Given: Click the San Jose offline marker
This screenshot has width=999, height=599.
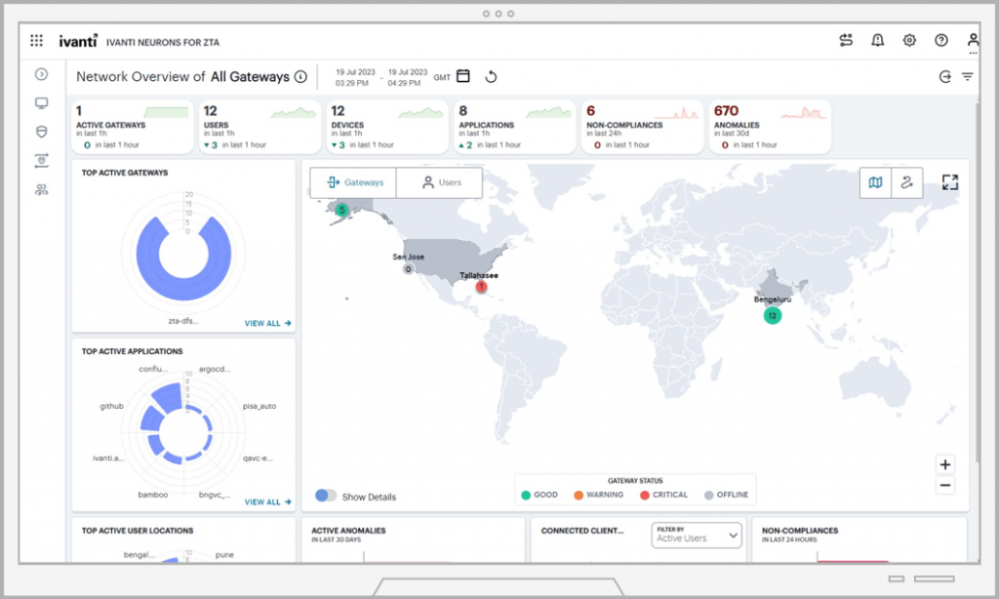Looking at the screenshot, I should click(x=409, y=269).
